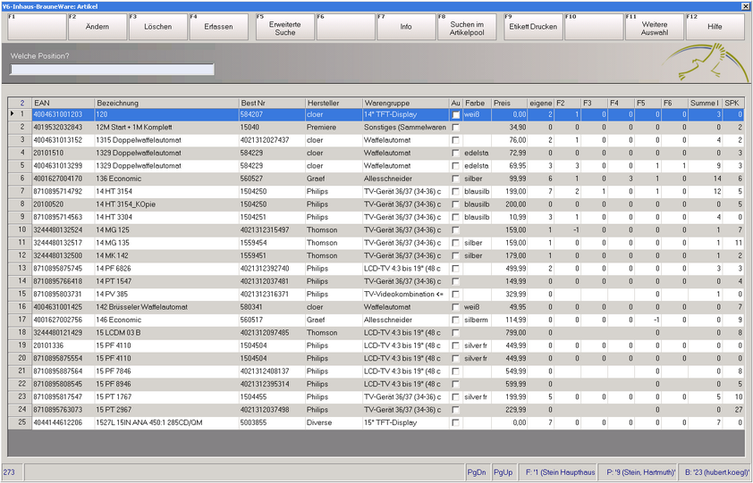Click the Welche Position input field
753x483 pixels.
click(x=112, y=70)
